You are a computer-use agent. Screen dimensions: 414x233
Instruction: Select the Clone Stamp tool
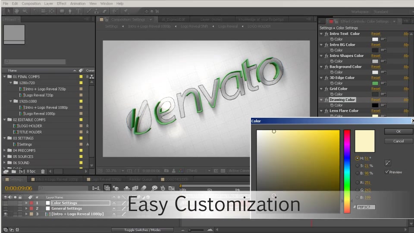click(97, 11)
